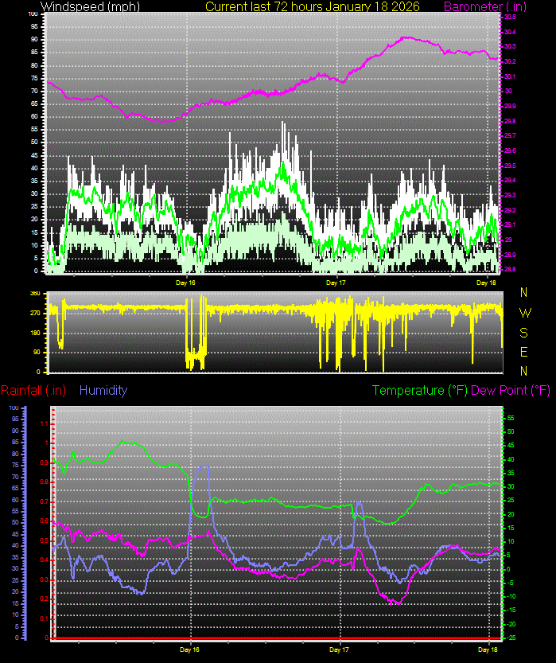Click the magenta Dew Point (°F) label
Viewport: 556px width, 663px height.
click(511, 391)
